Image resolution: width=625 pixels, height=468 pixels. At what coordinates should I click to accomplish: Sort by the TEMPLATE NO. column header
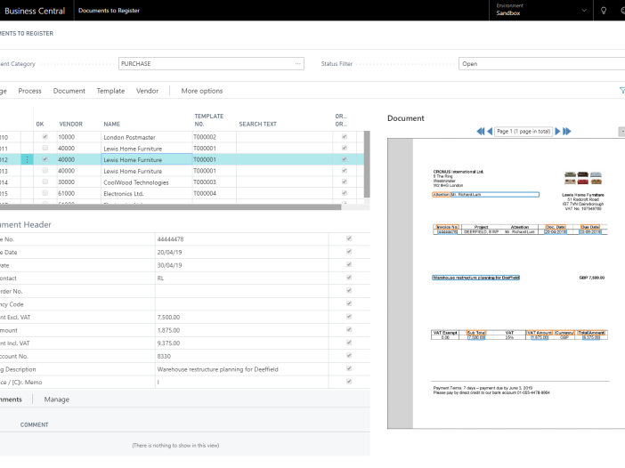pyautogui.click(x=209, y=120)
